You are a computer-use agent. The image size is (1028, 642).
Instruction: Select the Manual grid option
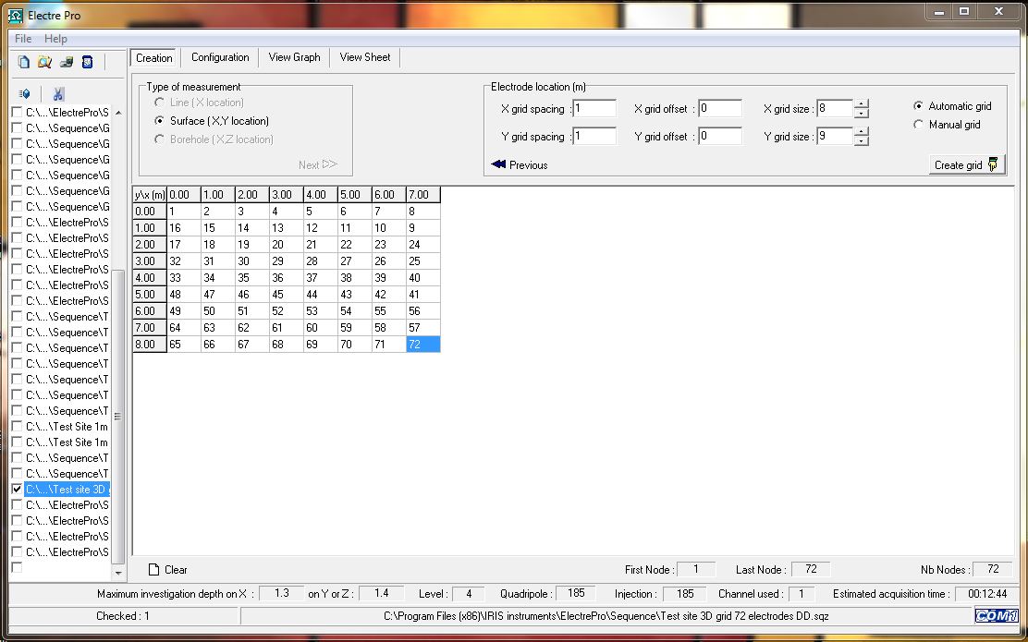tap(918, 125)
